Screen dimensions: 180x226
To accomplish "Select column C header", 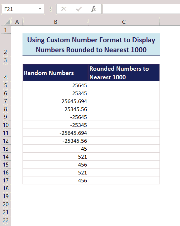I will pyautogui.click(x=124, y=22).
